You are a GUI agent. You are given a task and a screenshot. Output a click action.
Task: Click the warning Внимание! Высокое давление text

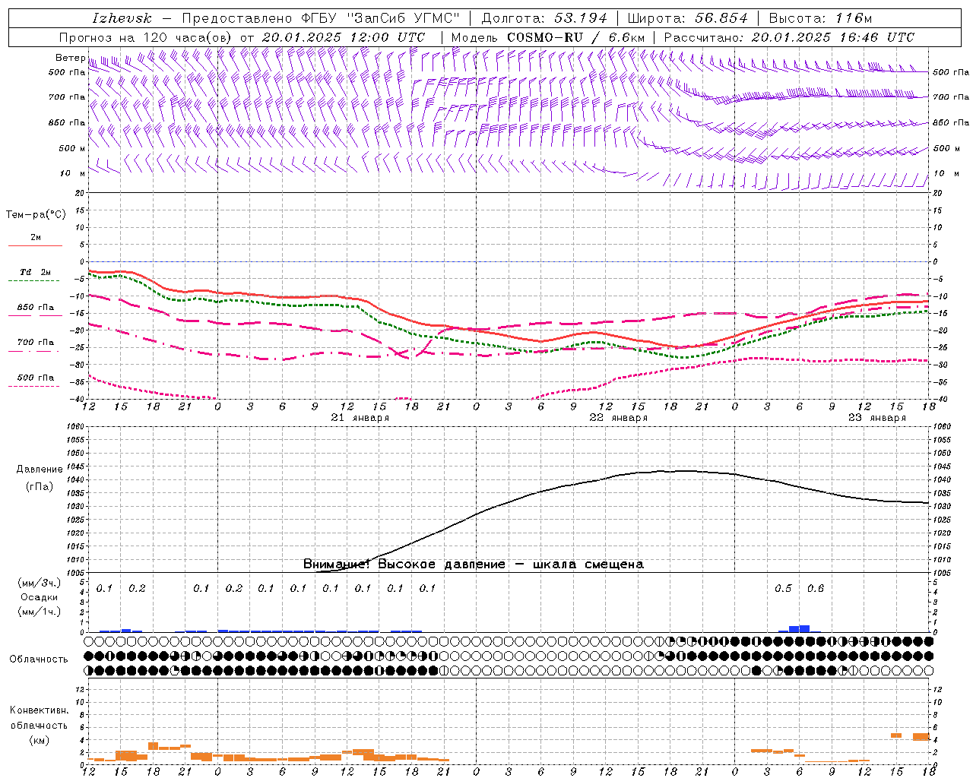[404, 565]
